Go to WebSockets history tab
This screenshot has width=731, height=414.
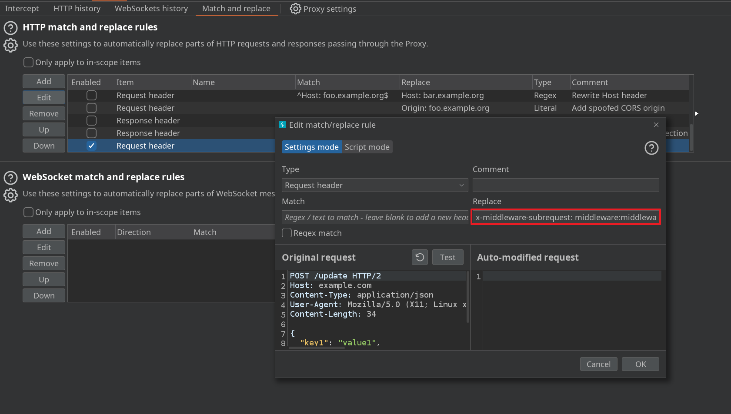[x=151, y=9]
